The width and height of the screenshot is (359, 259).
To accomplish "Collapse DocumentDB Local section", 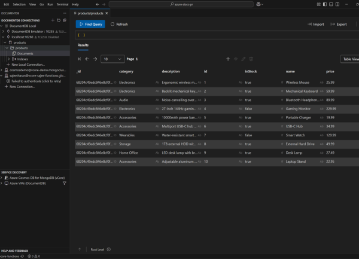I will 1,26.
